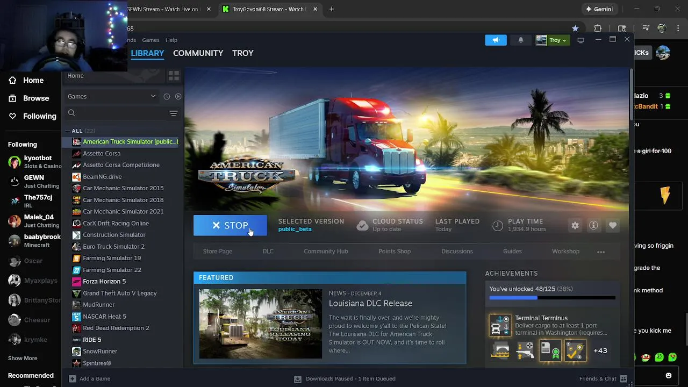Collapse the ALL games category
Screen dimensions: 688x387
[68, 131]
